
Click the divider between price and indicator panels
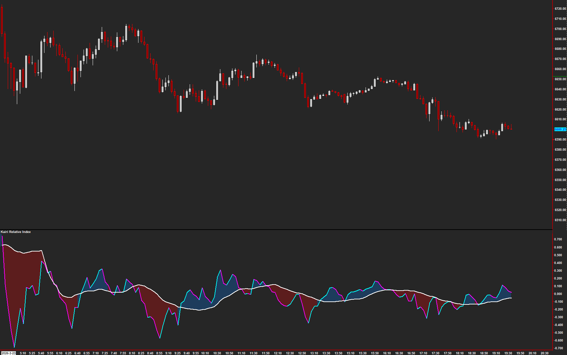click(x=276, y=230)
